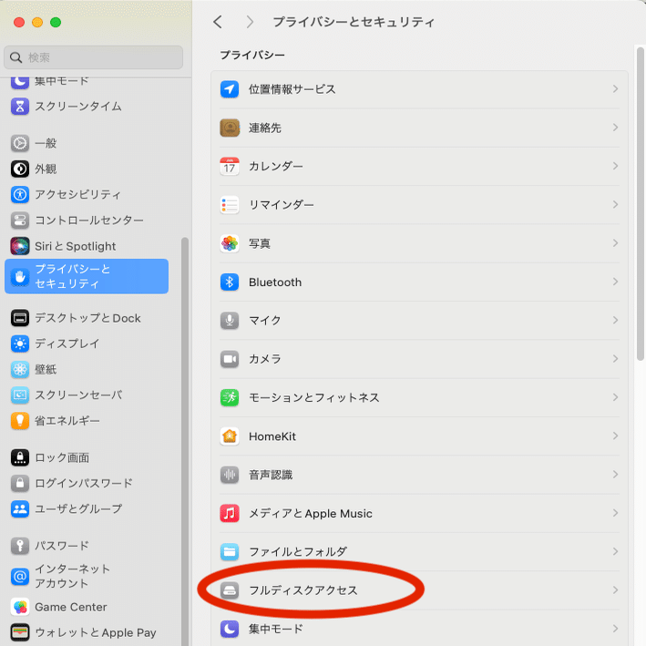
Task: Click the 音声認識 waveform icon
Action: point(230,475)
